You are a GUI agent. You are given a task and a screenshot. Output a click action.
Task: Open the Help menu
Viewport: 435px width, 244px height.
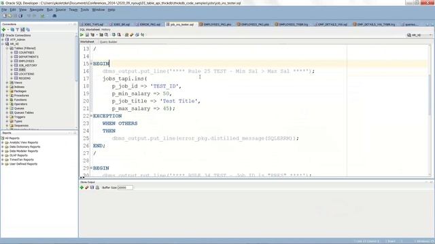[111, 9]
